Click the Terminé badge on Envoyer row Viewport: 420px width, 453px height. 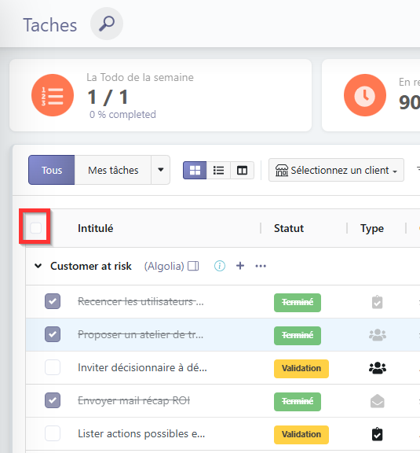298,402
